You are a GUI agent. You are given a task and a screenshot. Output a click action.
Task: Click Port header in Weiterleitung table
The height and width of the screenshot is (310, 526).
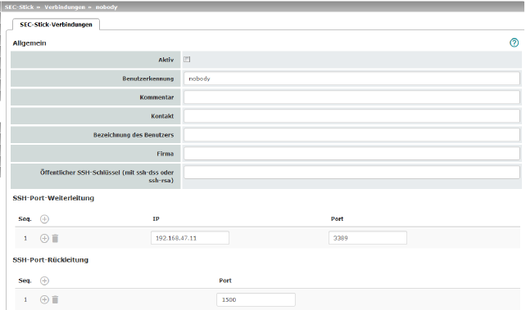[337, 219]
